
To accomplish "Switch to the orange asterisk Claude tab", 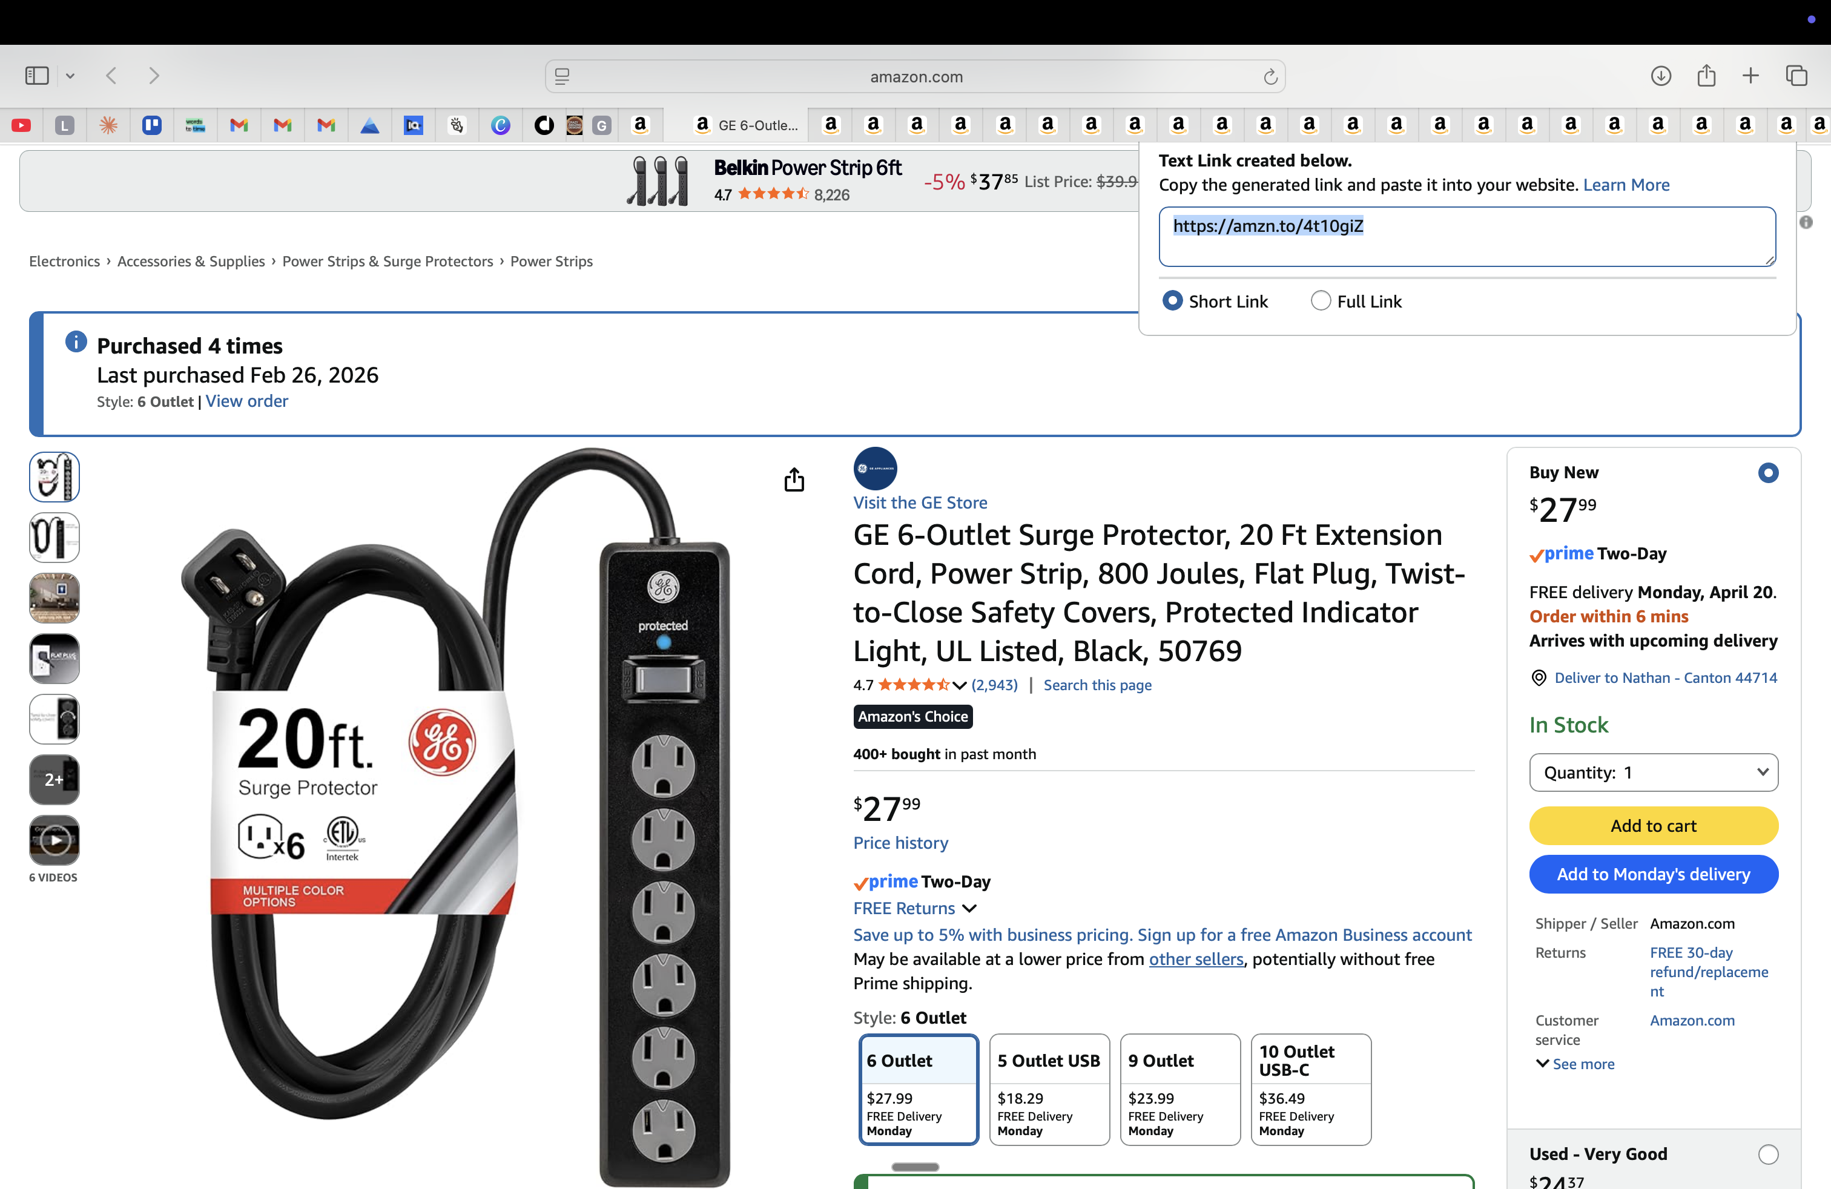I will [x=108, y=125].
